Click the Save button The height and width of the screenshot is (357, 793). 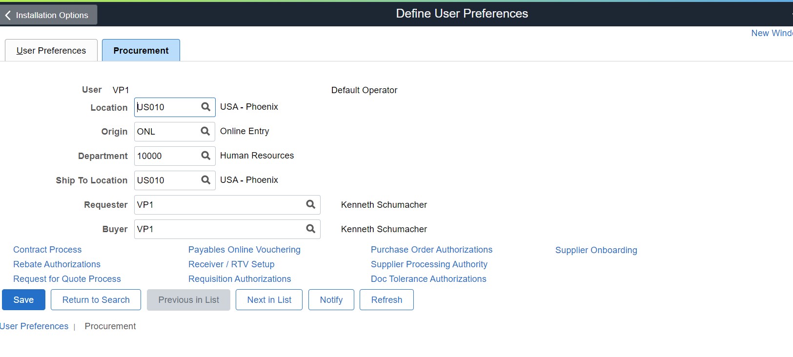(23, 300)
